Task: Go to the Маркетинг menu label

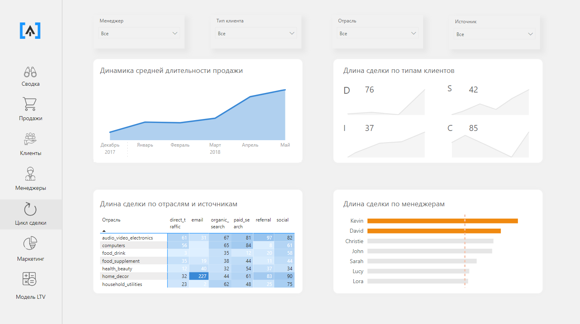Action: pos(30,259)
